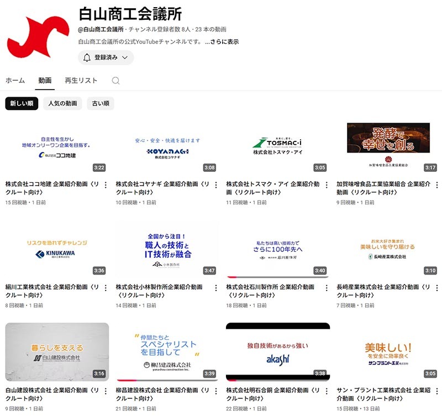This screenshot has width=442, height=416.
Task: Open three-dot menu for 株式会社コヤナギ video
Action: (216, 185)
